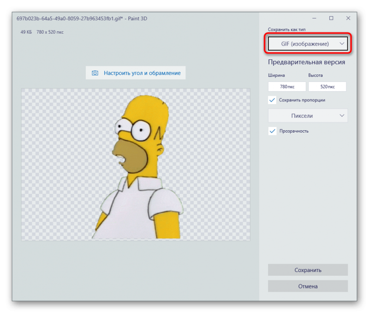Viewport: 369px width, 313px height.
Task: Click the 'Отмена' button
Action: coord(308,286)
